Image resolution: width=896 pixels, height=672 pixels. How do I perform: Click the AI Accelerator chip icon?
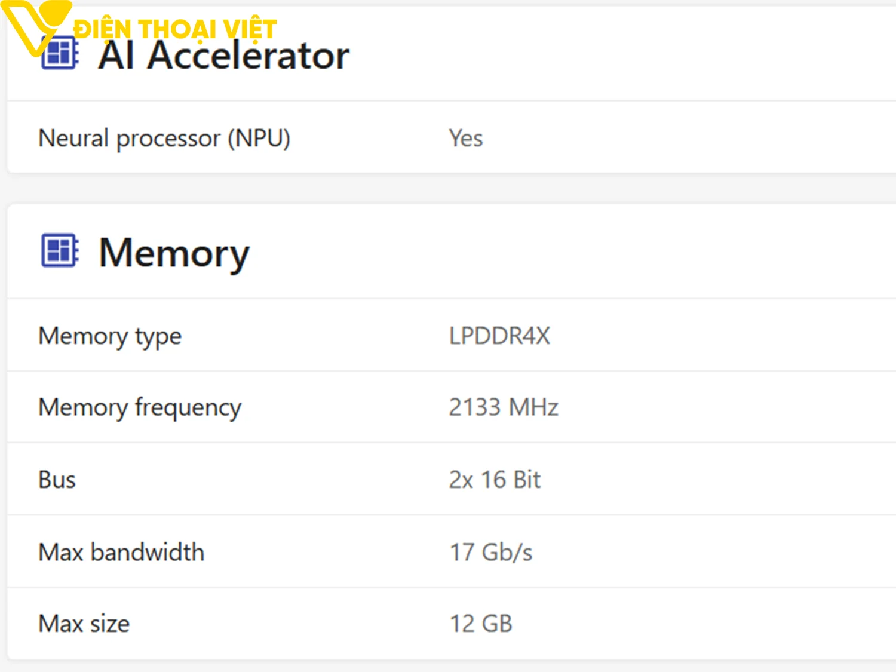[x=60, y=54]
